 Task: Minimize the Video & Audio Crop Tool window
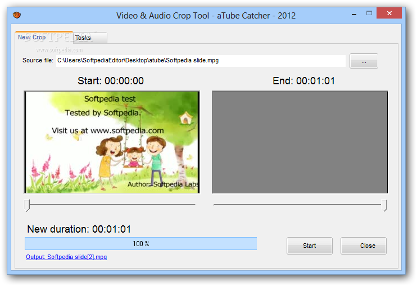(x=354, y=14)
